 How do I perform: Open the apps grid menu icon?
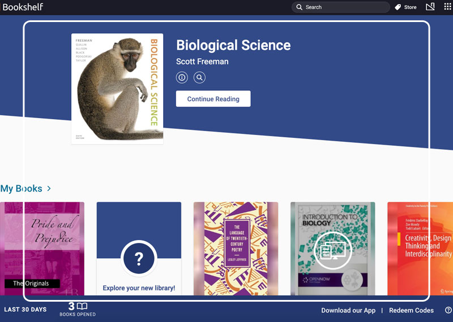[447, 7]
